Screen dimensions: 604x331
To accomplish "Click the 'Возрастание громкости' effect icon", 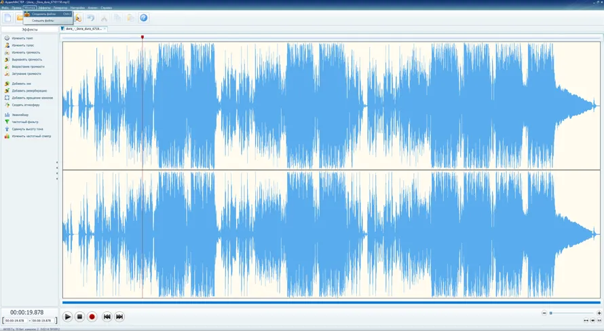I will point(7,67).
